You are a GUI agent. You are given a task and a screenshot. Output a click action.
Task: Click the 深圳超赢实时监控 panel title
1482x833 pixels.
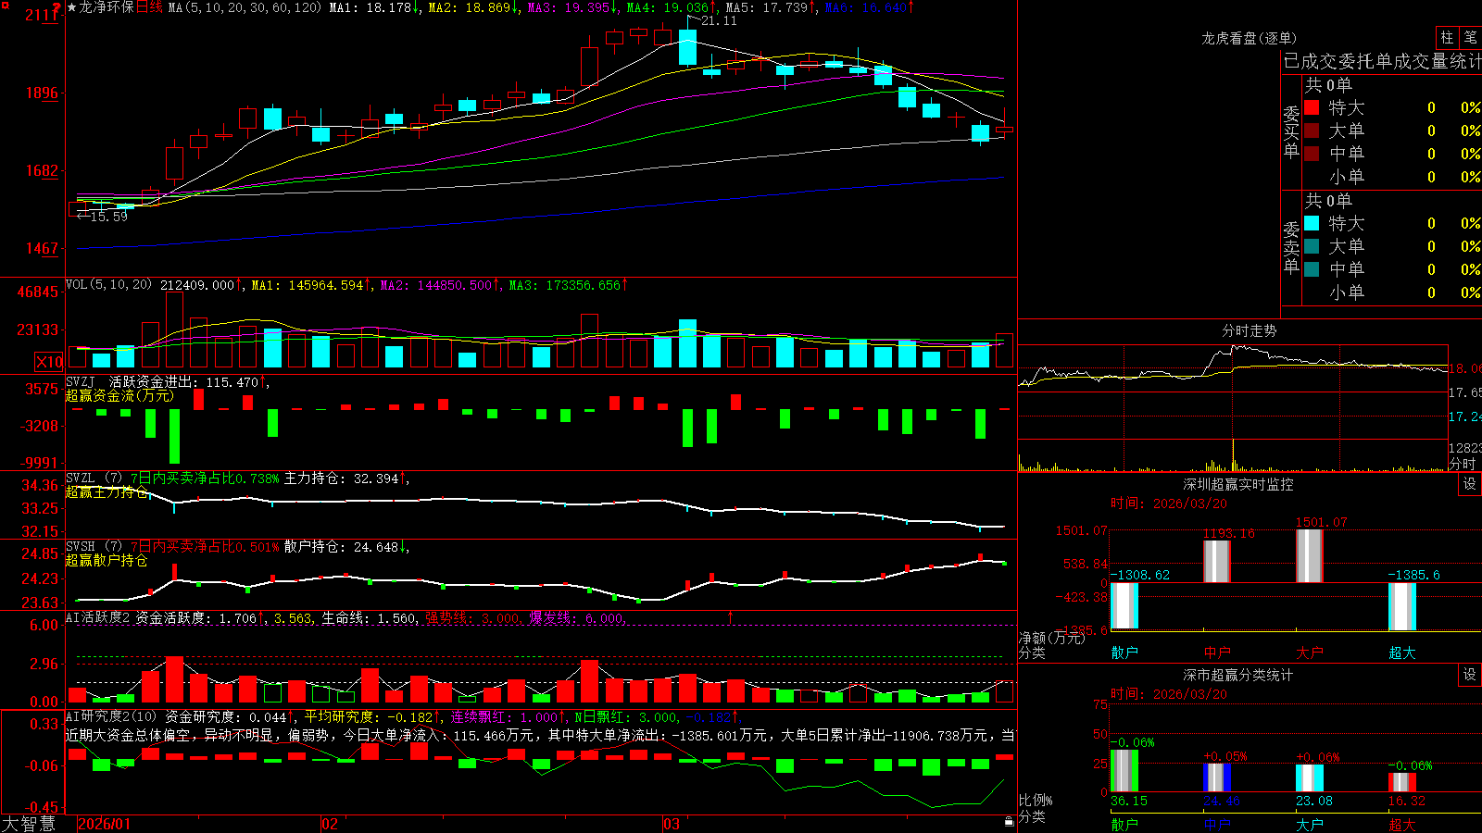click(1237, 484)
